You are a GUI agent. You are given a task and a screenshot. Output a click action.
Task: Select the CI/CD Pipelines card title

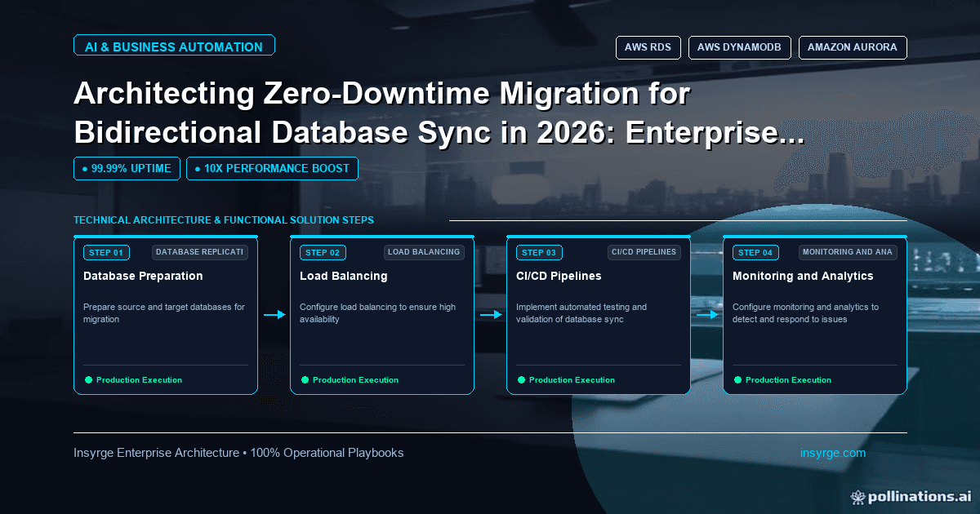pos(559,276)
